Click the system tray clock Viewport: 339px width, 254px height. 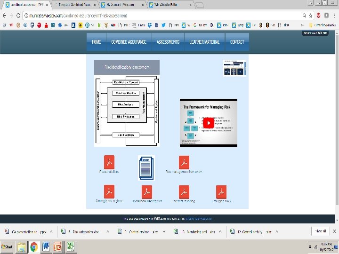click(x=326, y=247)
